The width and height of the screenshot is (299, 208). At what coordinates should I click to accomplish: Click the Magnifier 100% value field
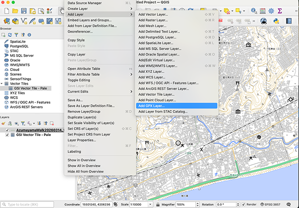[186, 204]
